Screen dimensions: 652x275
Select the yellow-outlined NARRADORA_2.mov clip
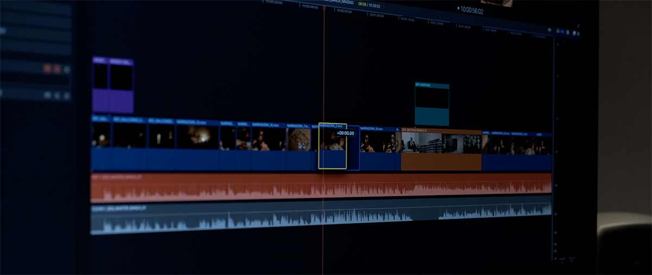(x=333, y=146)
